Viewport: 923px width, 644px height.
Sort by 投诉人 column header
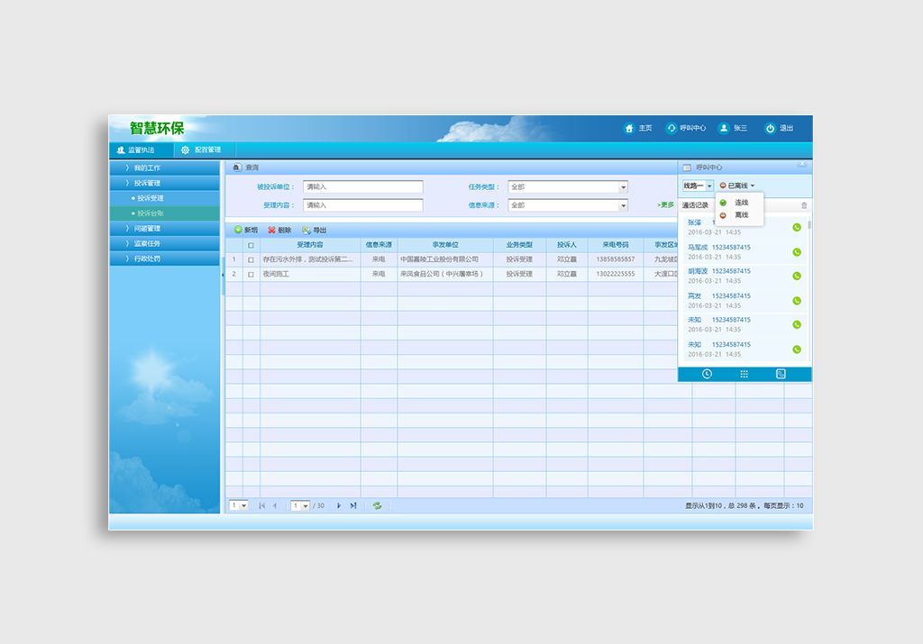coord(567,245)
